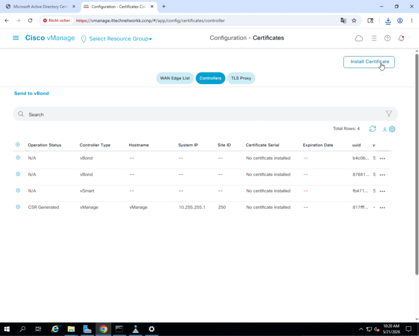Click the Search input field

(205, 114)
